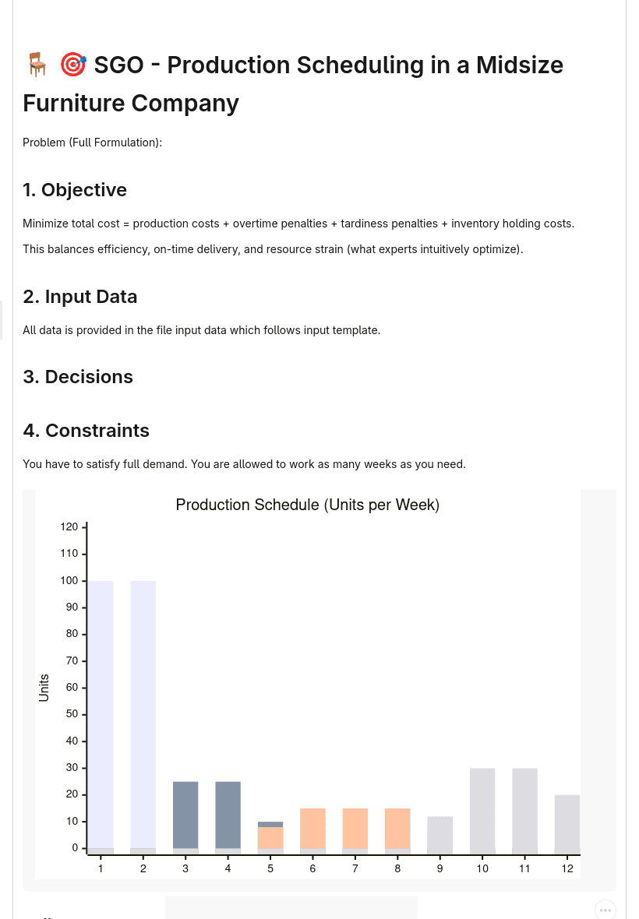Select the week 4 slate-blue bar
Image resolution: width=639 pixels, height=919 pixels.
228,818
